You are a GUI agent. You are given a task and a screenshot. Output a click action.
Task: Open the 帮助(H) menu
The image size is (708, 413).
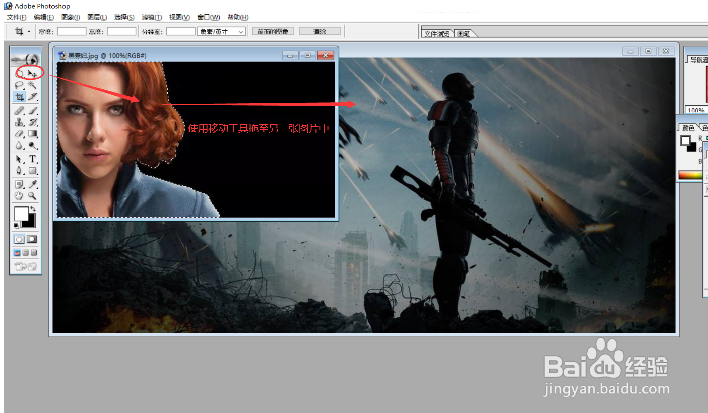pyautogui.click(x=238, y=17)
